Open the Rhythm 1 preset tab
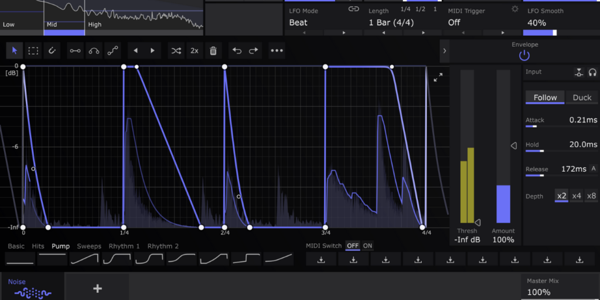Image resolution: width=600 pixels, height=300 pixels. 124,246
